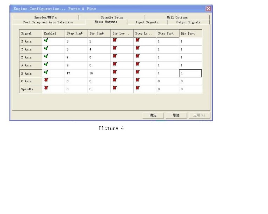This screenshot has width=268, height=214.
Task: Enable the Spindle red cross
Action: [x=46, y=88]
